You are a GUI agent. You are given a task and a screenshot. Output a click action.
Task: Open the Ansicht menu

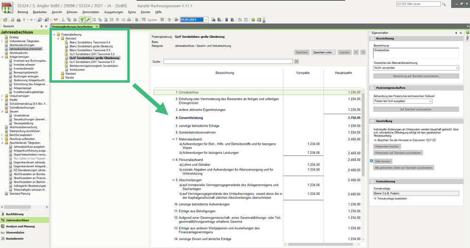(x=56, y=12)
